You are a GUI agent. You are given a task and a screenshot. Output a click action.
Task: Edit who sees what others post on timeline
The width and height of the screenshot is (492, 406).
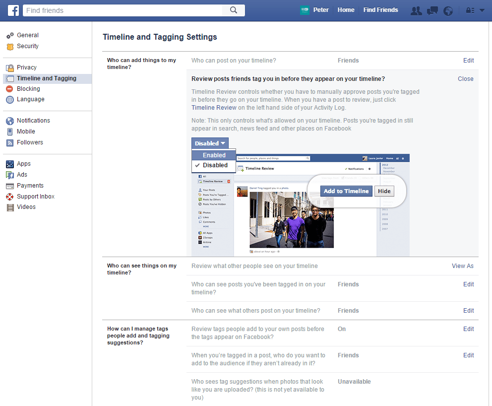point(469,311)
